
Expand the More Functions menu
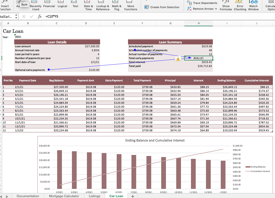tap(131, 7)
